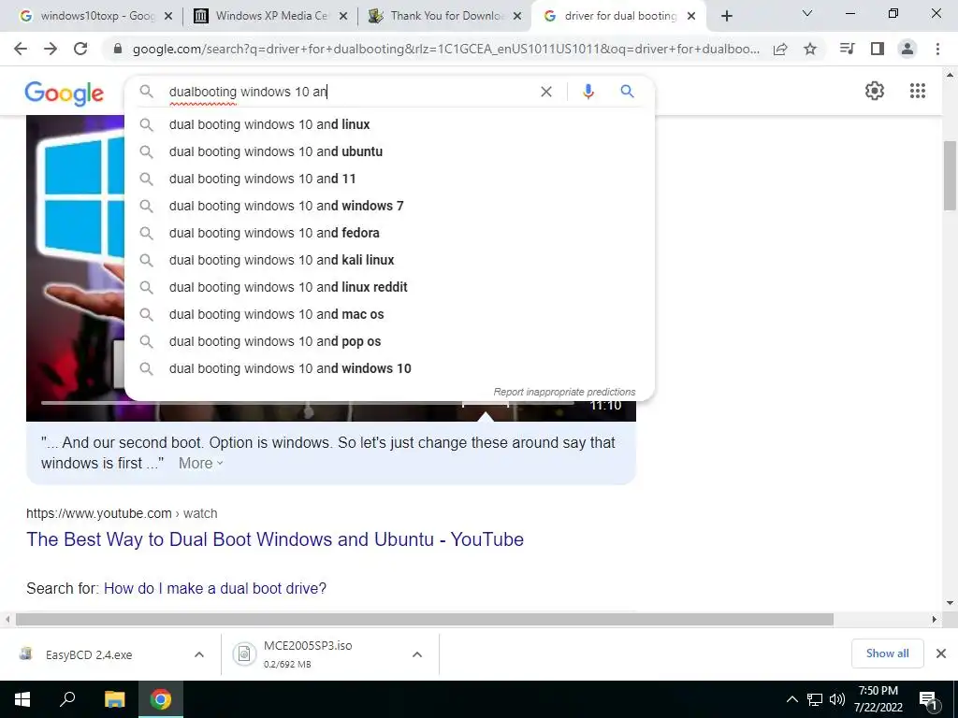The width and height of the screenshot is (958, 718).
Task: Open the media control icon
Action: (x=847, y=49)
